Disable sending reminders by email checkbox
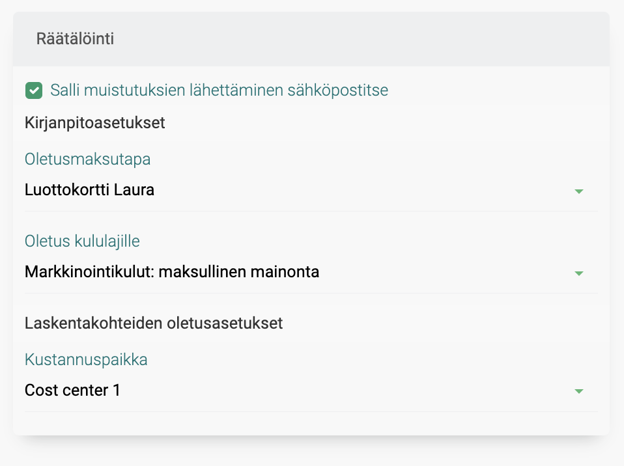Viewport: 624px width, 466px height. 34,90
